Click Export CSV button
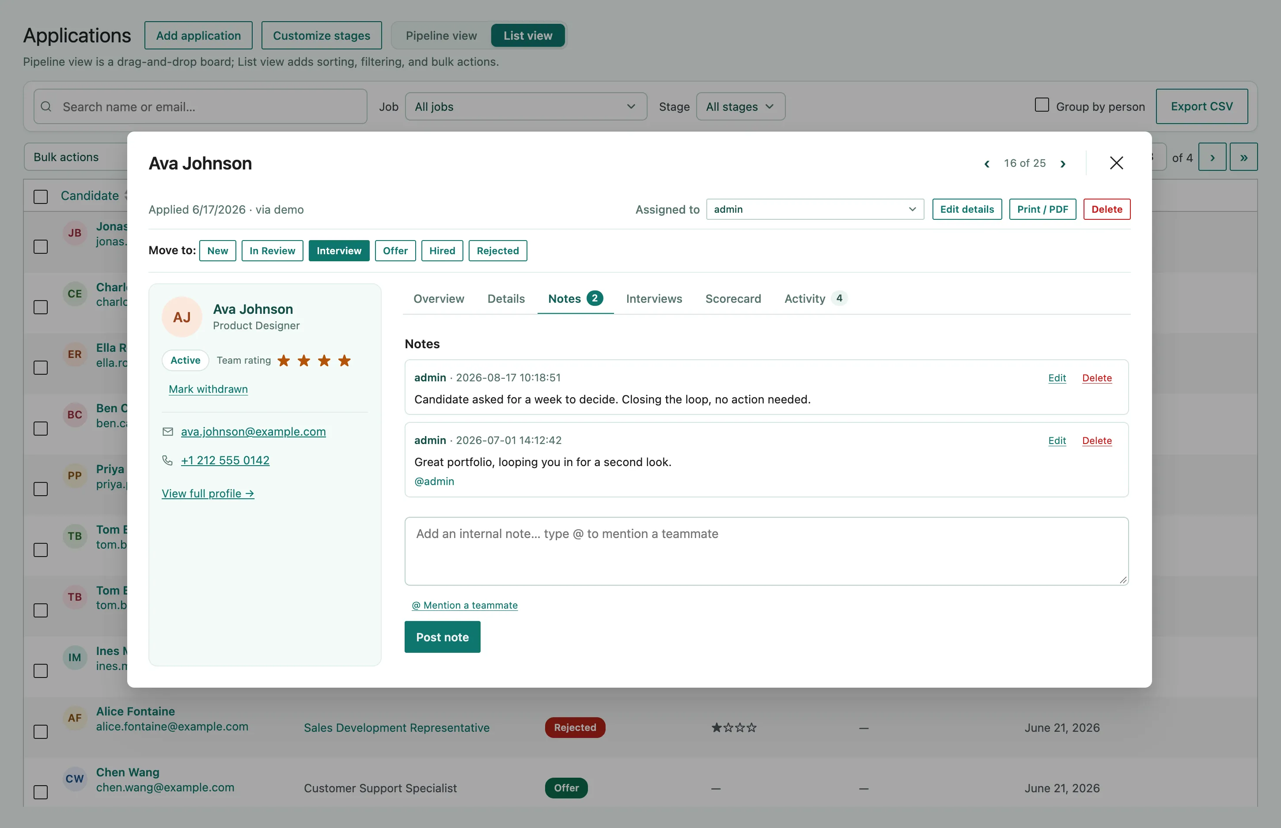The image size is (1281, 828). [1201, 106]
